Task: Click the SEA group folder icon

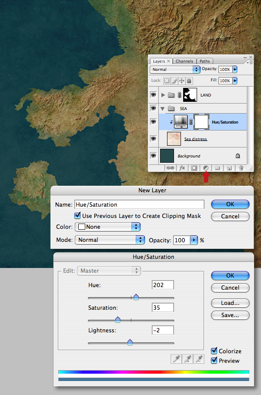Action: click(171, 109)
